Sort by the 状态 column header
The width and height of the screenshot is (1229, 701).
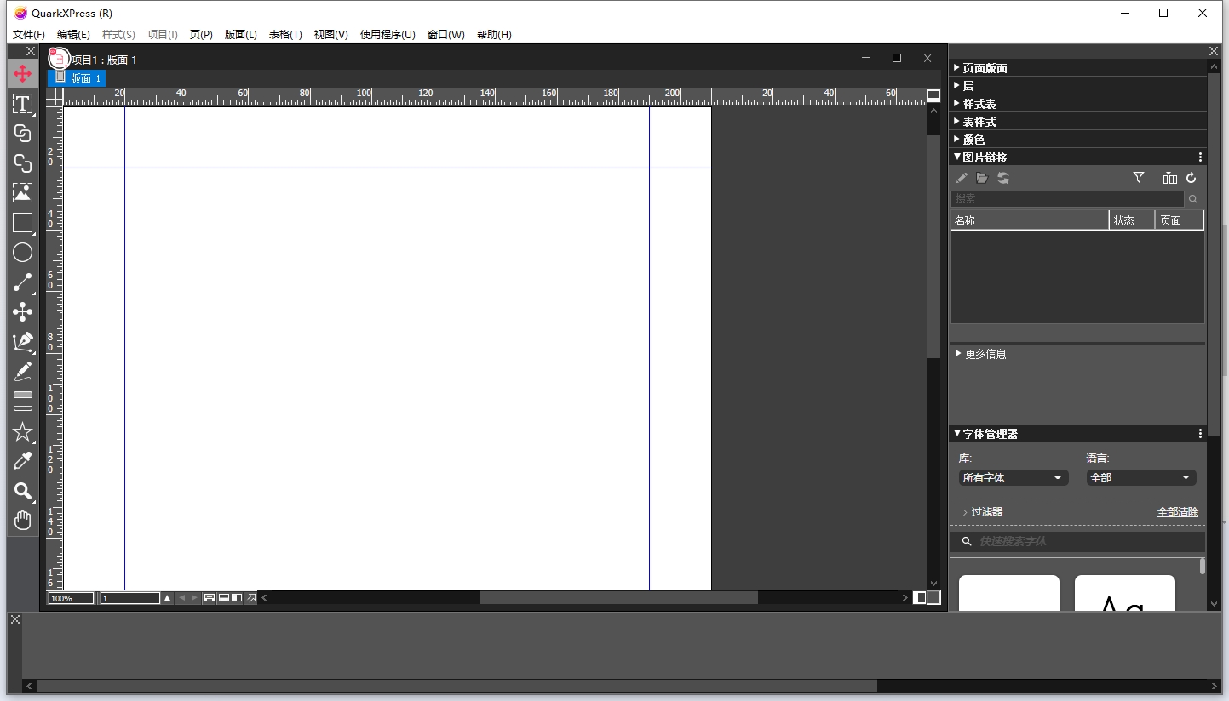tap(1133, 220)
